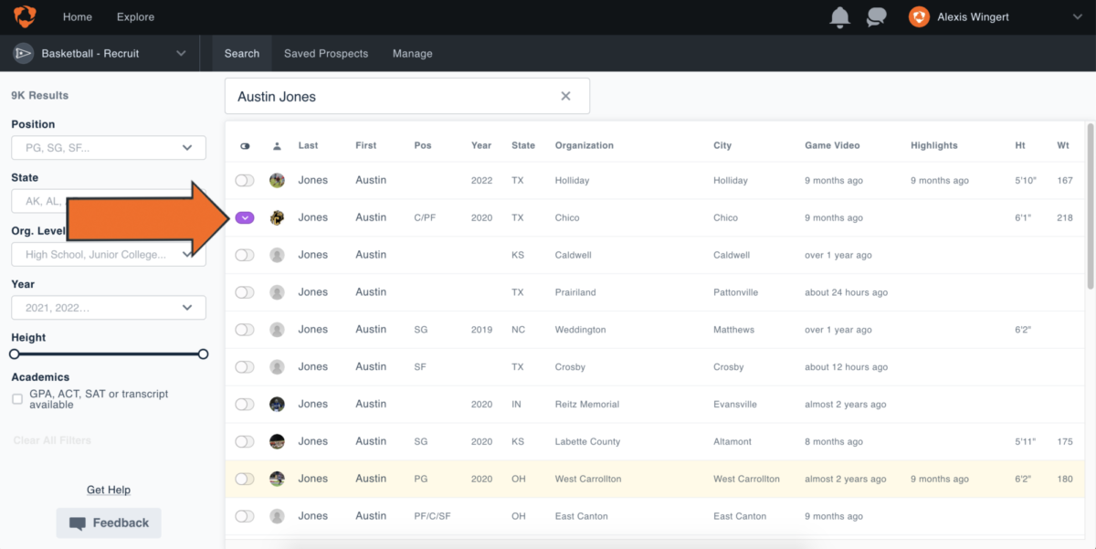This screenshot has height=549, width=1096.
Task: Click the Get Help link
Action: (x=109, y=490)
